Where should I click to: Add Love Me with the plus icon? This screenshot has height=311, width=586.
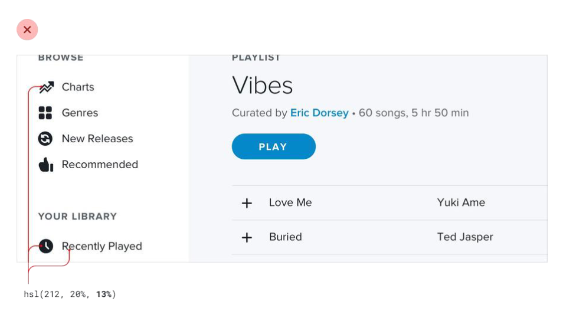pos(247,203)
